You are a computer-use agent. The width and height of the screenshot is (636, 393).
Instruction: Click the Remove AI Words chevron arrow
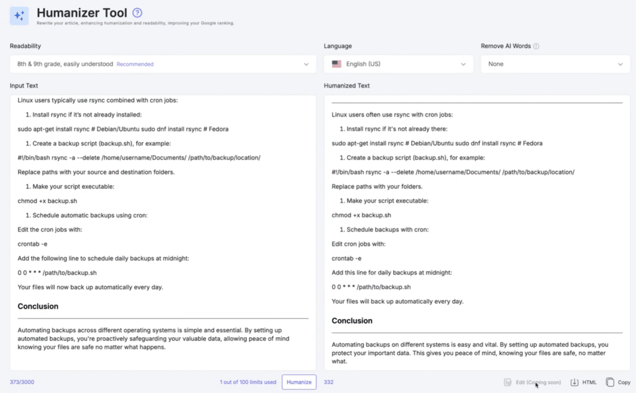[620, 65]
